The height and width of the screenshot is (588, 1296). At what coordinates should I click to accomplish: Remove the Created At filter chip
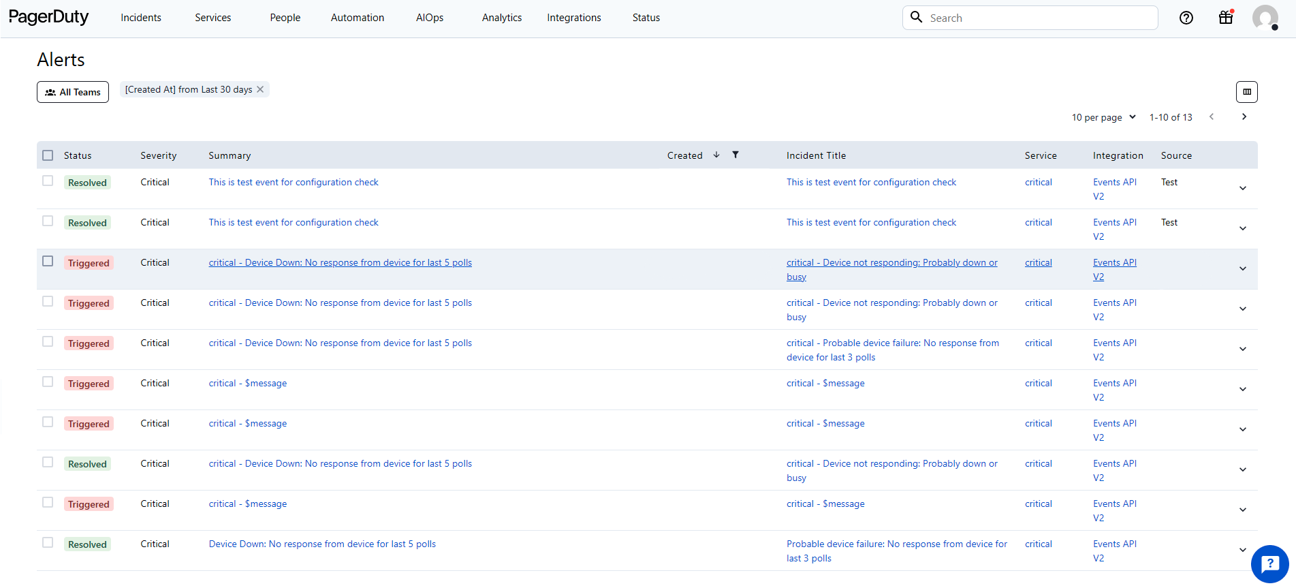coord(260,89)
